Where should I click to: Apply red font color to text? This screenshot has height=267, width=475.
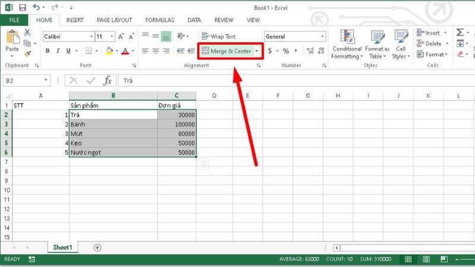[x=125, y=51]
